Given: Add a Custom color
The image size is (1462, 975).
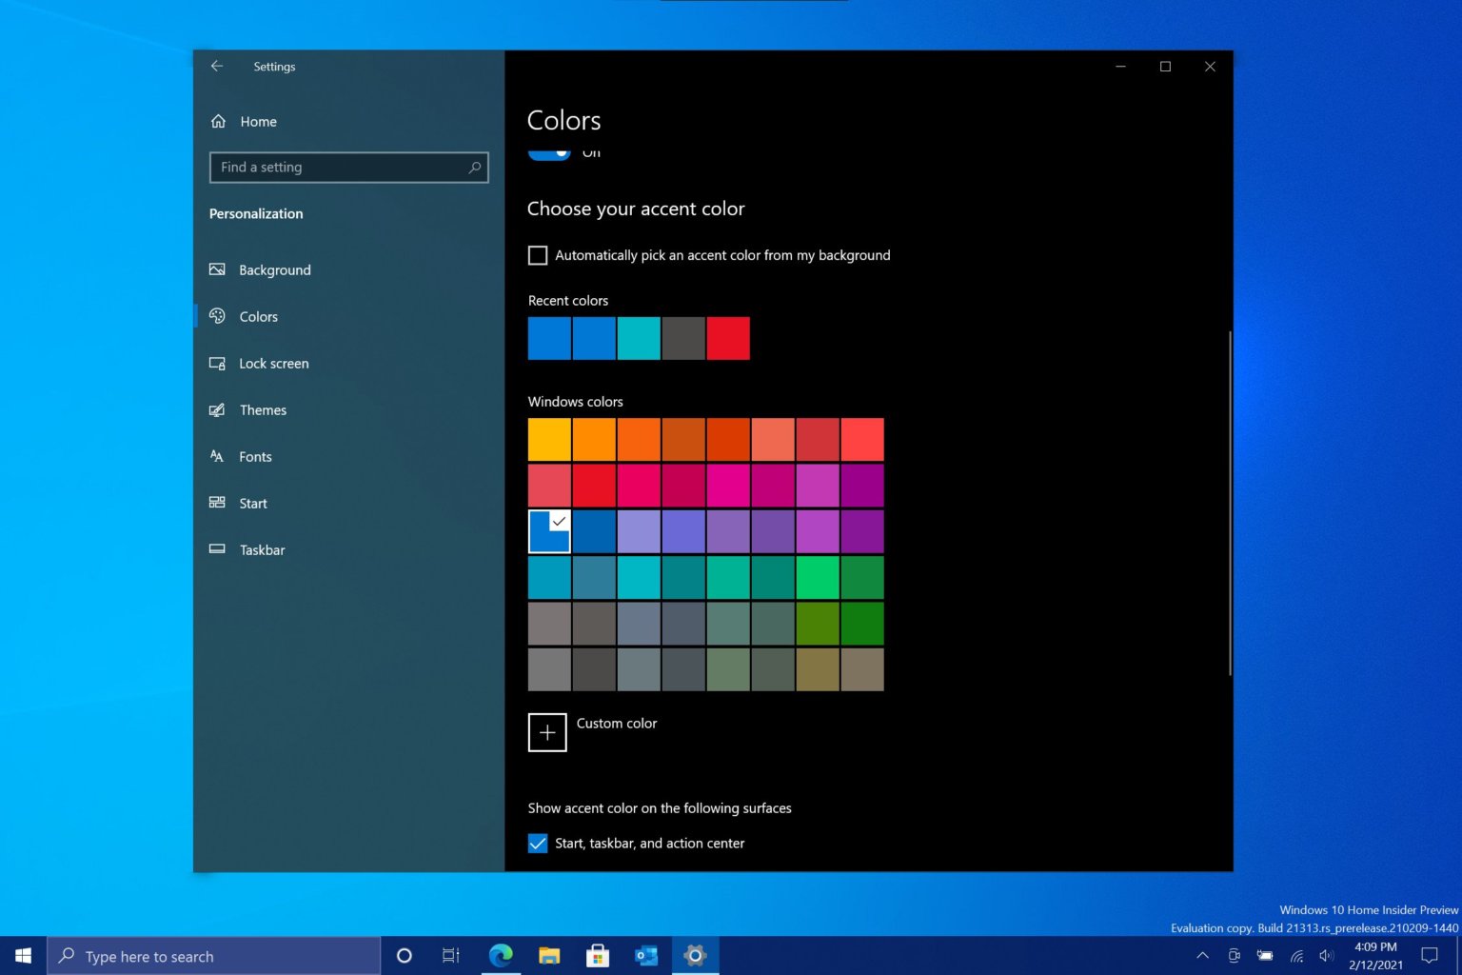Looking at the screenshot, I should click(x=547, y=732).
